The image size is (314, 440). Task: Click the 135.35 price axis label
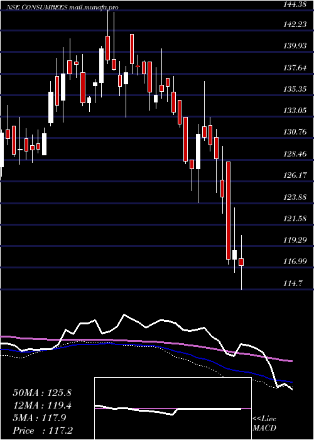point(295,89)
